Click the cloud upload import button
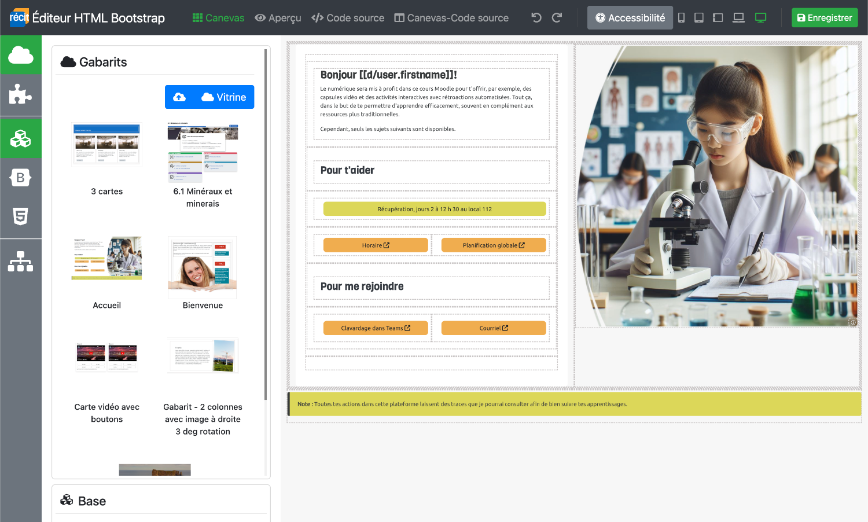This screenshot has height=522, width=868. pyautogui.click(x=179, y=97)
